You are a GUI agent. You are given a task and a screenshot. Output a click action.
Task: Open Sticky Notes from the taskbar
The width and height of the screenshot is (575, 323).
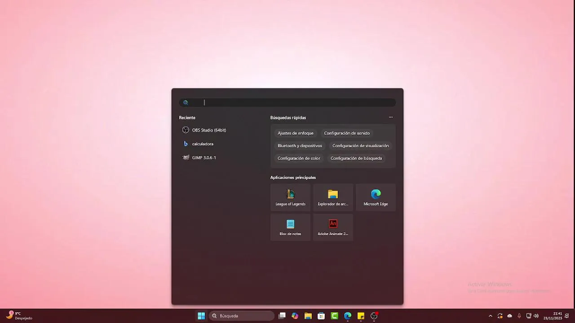coord(361,316)
